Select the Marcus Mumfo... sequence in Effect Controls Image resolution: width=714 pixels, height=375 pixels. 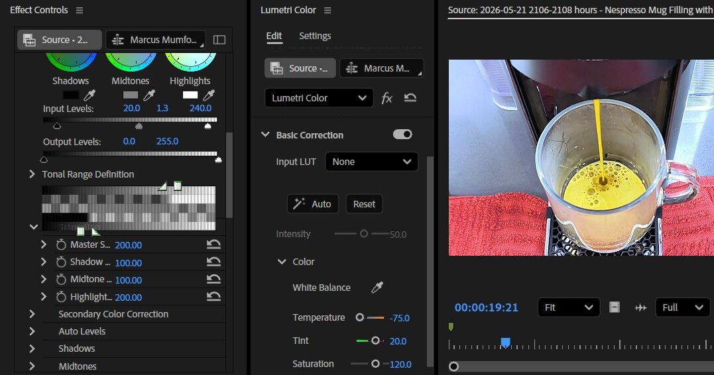coord(156,40)
